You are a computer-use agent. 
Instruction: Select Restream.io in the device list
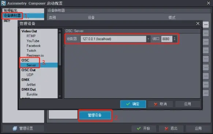35,55
